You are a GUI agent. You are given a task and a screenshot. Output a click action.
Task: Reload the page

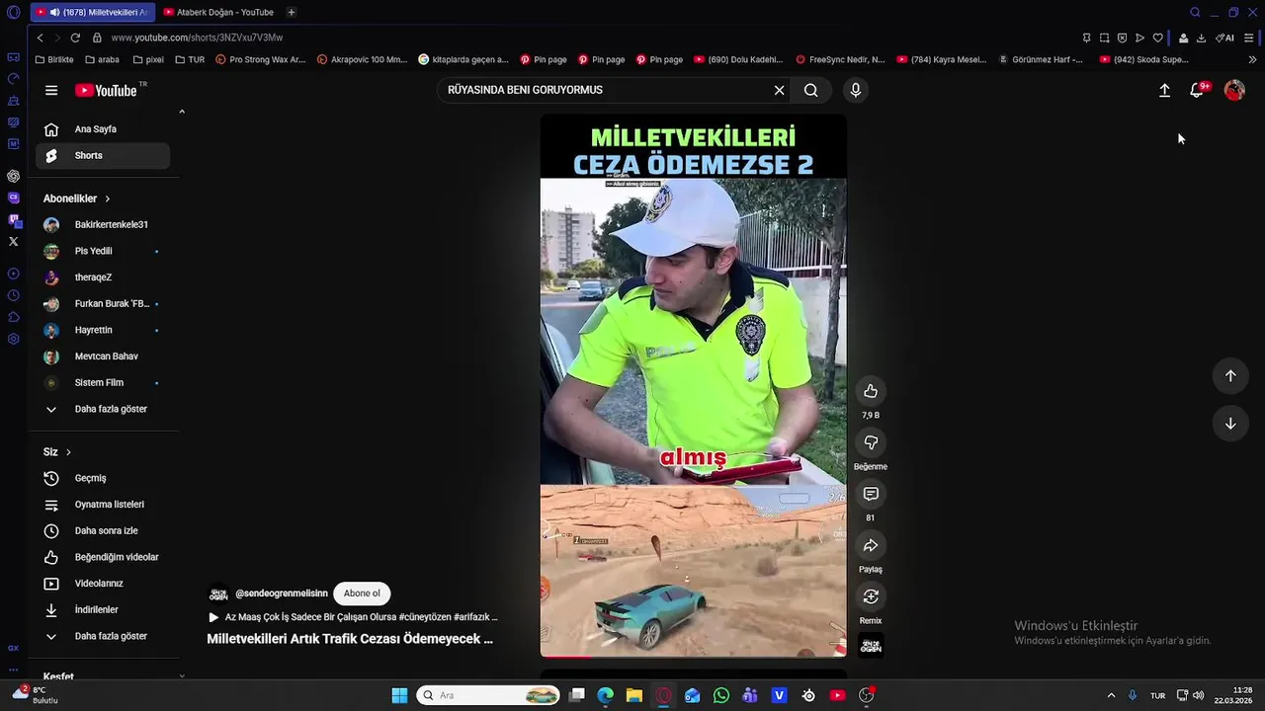click(x=75, y=38)
